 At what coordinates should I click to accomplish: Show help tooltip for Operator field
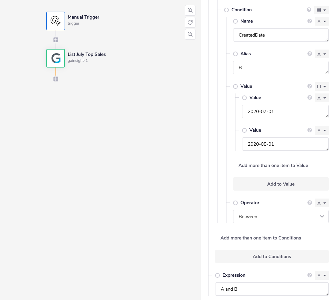click(310, 203)
